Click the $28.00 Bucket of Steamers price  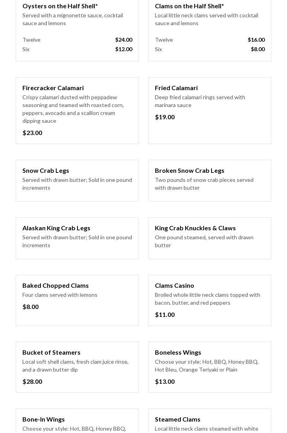[x=32, y=381]
